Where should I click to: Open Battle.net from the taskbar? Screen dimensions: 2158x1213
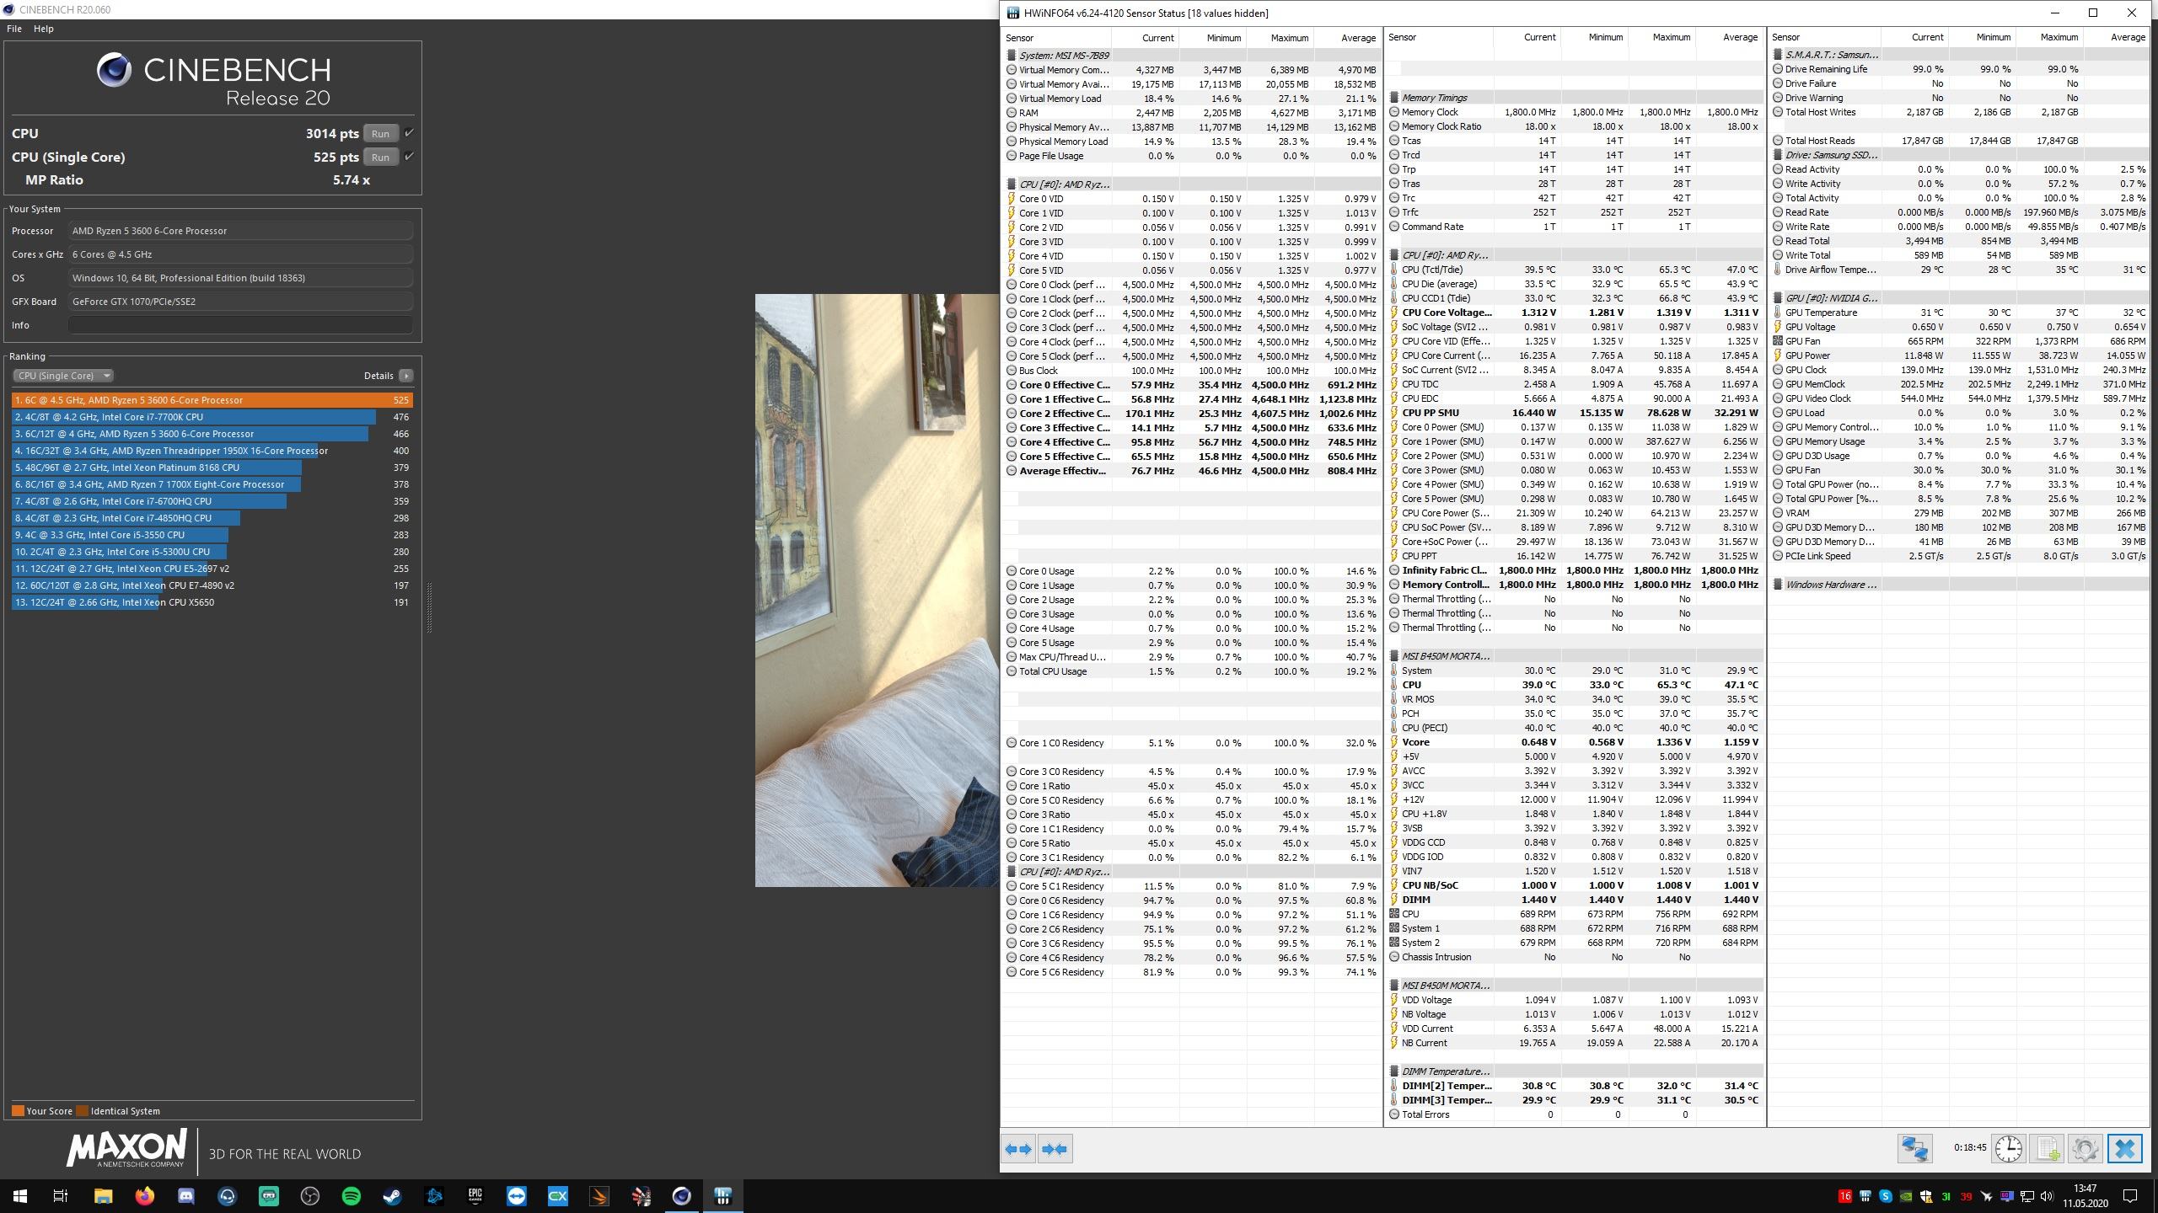coord(433,1195)
